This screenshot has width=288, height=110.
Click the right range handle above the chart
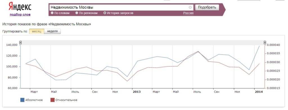(265, 42)
